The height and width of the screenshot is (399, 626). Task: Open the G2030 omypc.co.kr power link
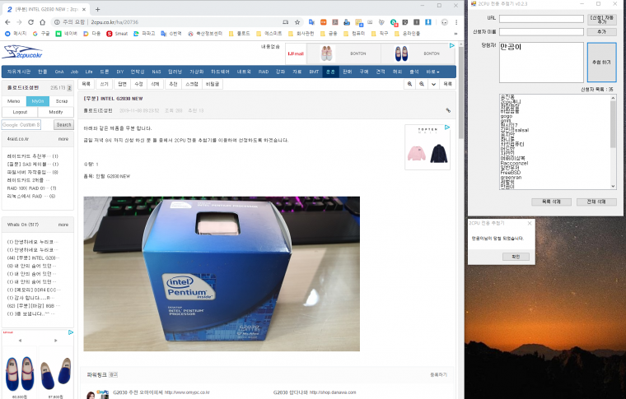(x=161, y=392)
